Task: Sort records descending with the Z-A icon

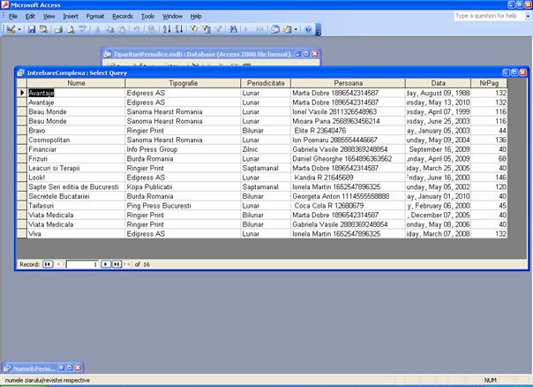Action: [x=178, y=29]
